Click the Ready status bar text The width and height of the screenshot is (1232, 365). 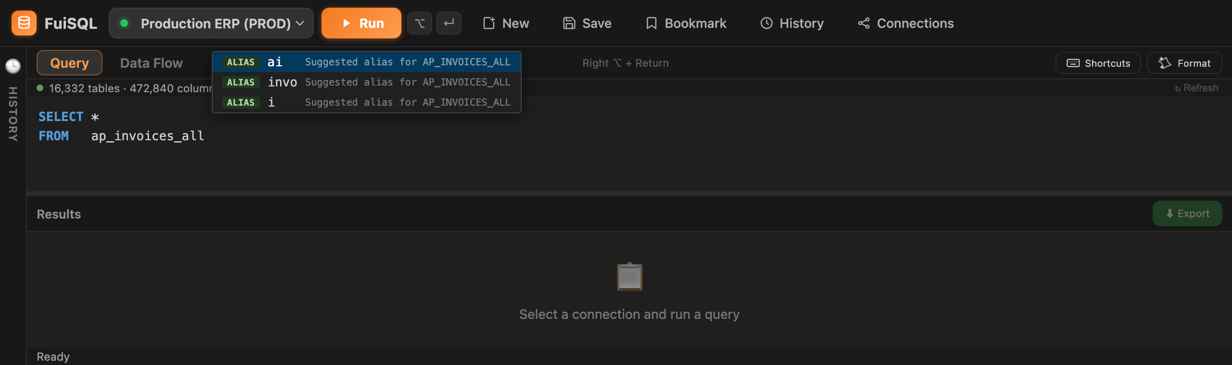[x=53, y=357]
